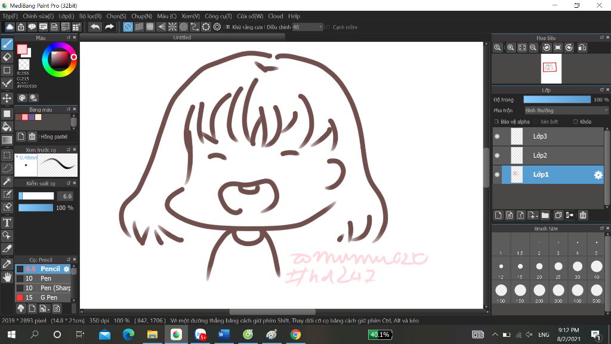This screenshot has width=611, height=344.
Task: Enable crisscross grid snap
Action: 150,26
